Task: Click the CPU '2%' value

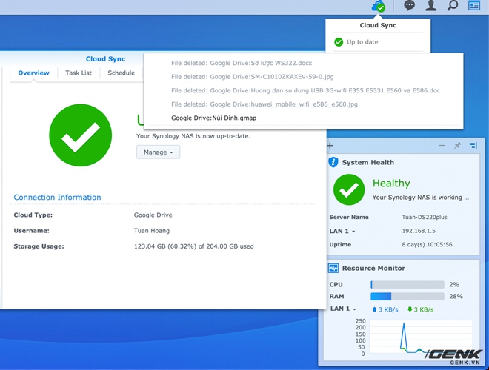Action: (x=454, y=285)
